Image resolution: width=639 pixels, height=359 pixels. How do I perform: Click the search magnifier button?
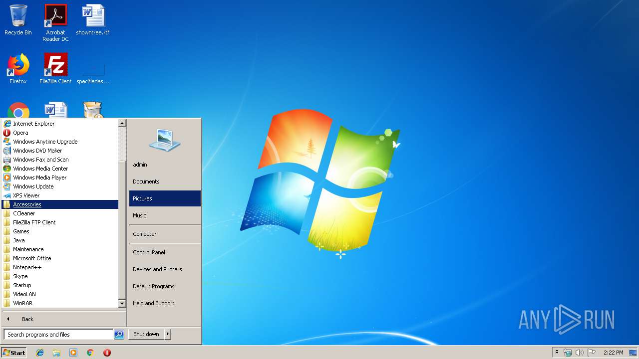click(119, 335)
